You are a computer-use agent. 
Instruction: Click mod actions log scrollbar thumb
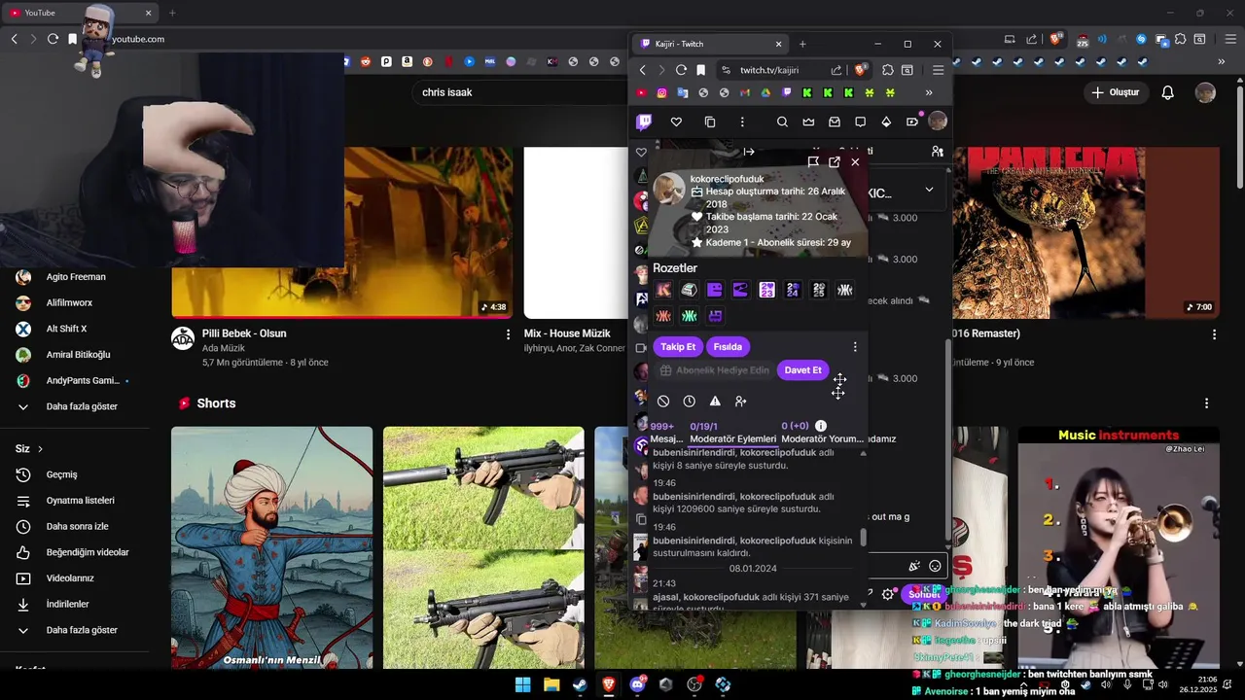[863, 538]
